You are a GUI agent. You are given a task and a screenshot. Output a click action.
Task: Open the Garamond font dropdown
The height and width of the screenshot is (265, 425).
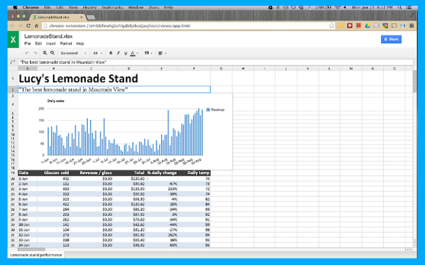click(72, 52)
